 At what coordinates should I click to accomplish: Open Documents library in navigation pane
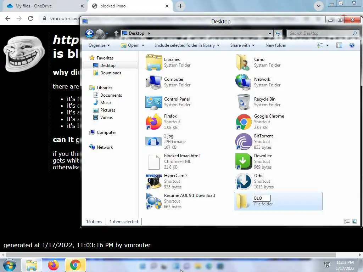pos(108,95)
